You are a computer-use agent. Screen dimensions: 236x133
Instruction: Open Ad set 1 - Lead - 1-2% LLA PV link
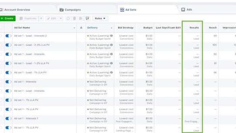[32, 63]
